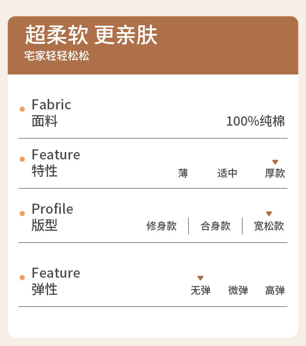Choose the 宽松款 fit option

269,226
